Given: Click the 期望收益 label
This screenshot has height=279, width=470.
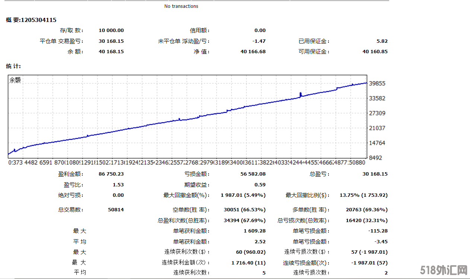Looking at the screenshot, I should pos(197,185).
